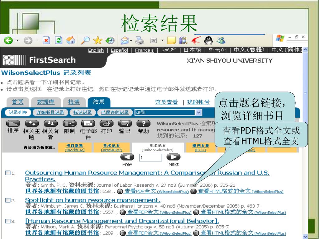The height and width of the screenshot is (239, 319).
Task: Tick the checkbox for record 2 Spotlight article
Action: coord(8,200)
